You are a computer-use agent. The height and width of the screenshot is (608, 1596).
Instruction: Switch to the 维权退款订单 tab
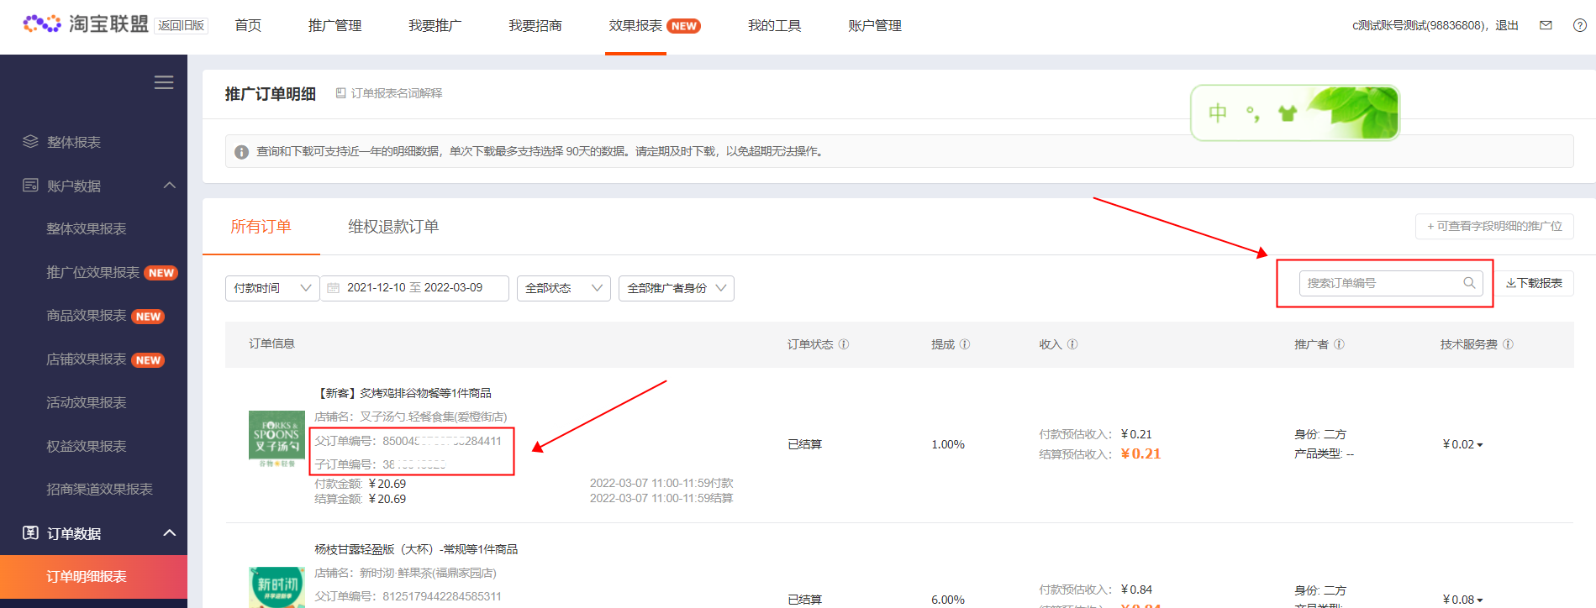coord(393,227)
